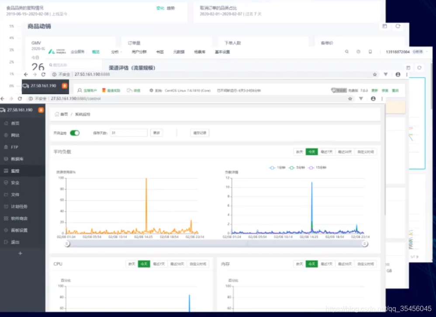Select 最近7天 in the 内存 panel
The width and height of the screenshot is (436, 317).
tap(326, 264)
